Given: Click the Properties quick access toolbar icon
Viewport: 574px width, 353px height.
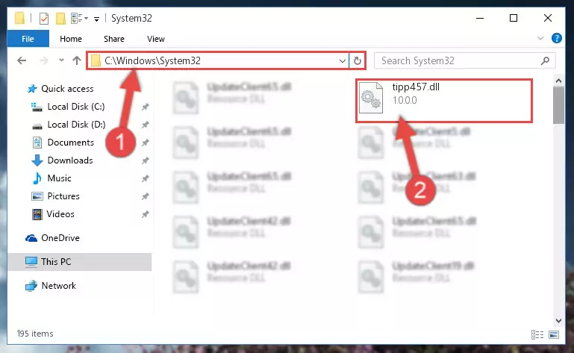Looking at the screenshot, I should (44, 19).
